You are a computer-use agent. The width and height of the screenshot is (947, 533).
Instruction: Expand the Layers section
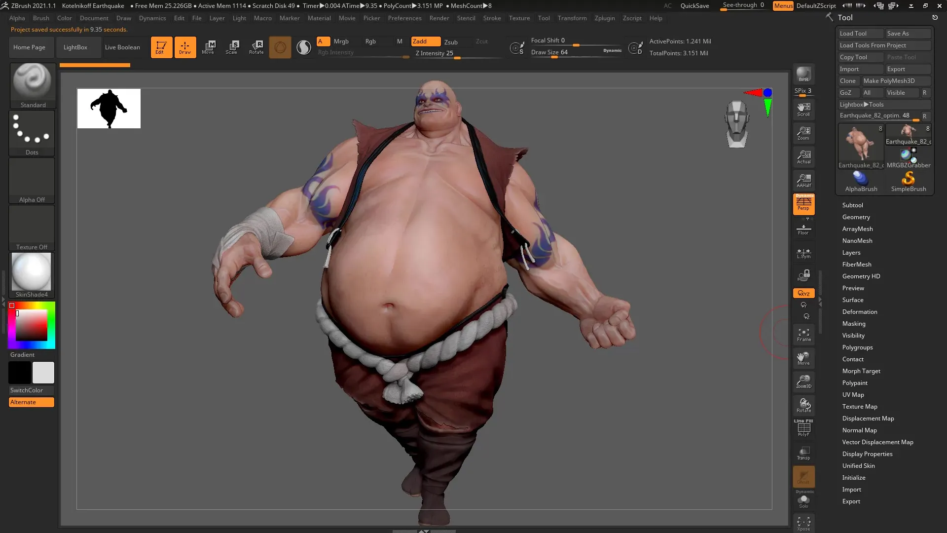(851, 253)
